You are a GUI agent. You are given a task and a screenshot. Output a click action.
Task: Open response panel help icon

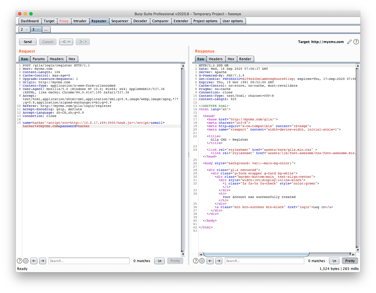(196, 261)
